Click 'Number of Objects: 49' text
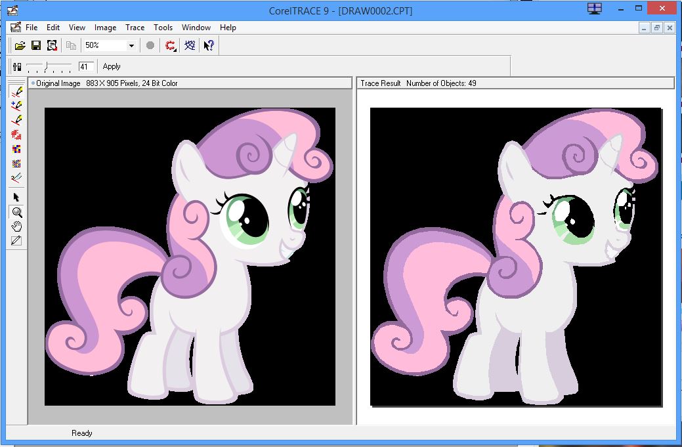Image resolution: width=682 pixels, height=447 pixels. click(x=441, y=83)
